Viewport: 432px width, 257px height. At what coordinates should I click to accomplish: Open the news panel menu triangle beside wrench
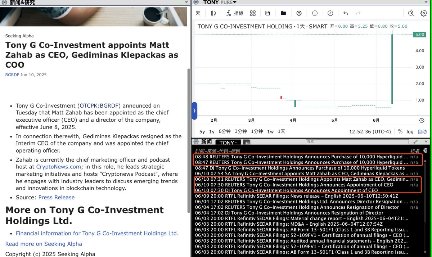point(427,142)
